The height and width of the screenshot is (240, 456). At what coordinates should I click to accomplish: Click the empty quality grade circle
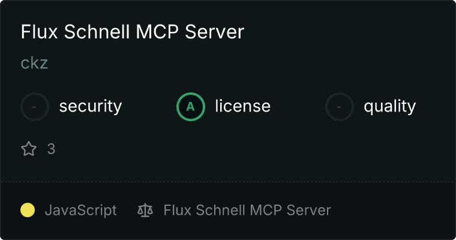(x=340, y=107)
